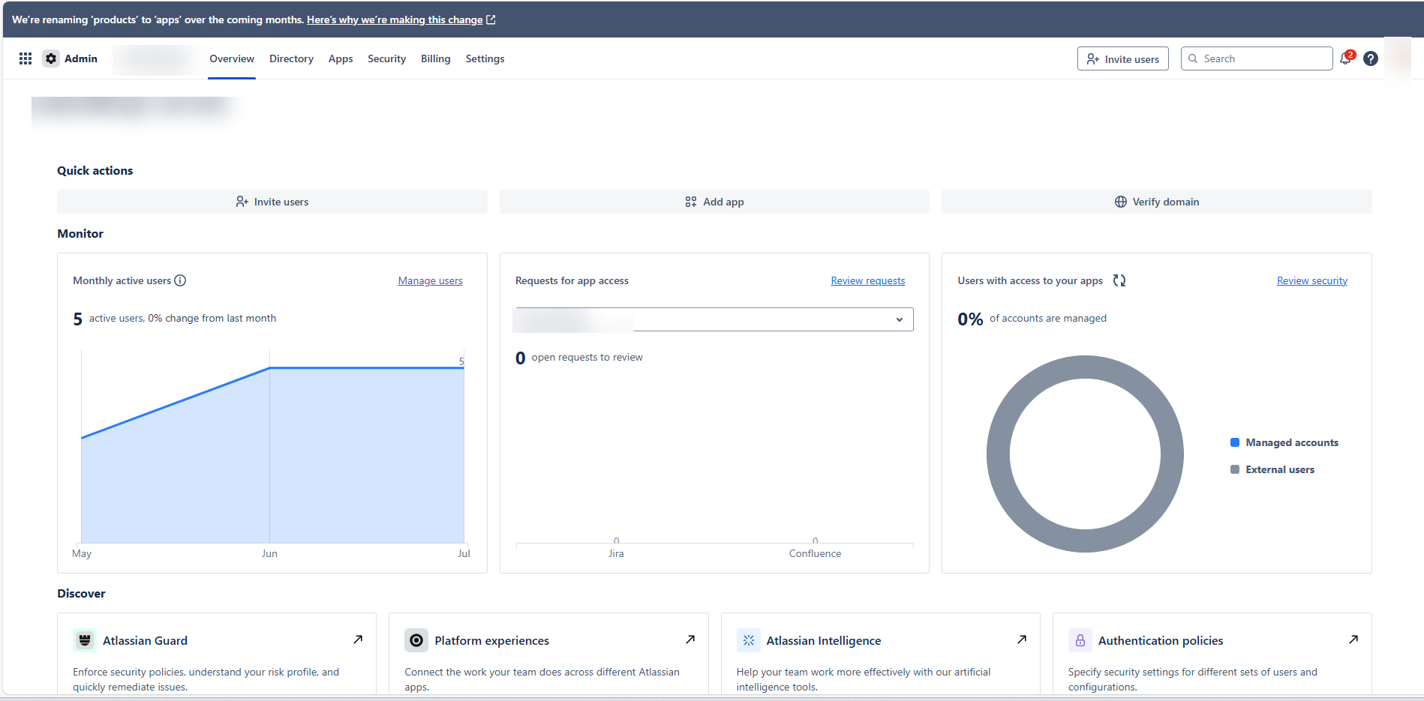Open the app switcher grid icon
Viewport: 1424px width, 701px height.
pyautogui.click(x=25, y=58)
